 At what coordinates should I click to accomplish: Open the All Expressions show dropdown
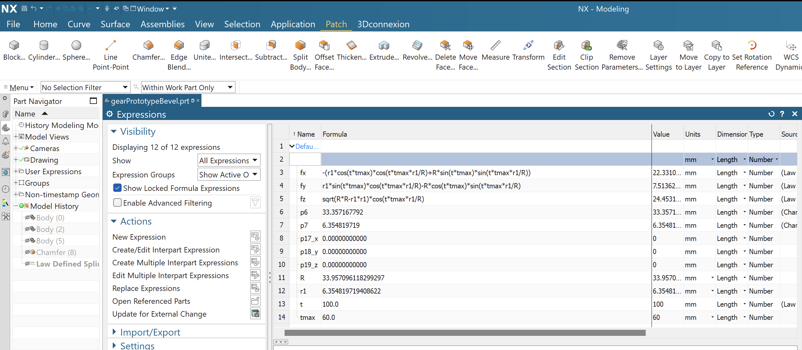pos(228,160)
